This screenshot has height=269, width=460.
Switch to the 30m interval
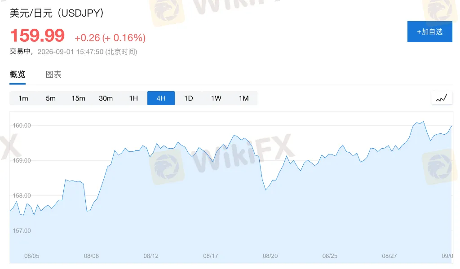106,98
